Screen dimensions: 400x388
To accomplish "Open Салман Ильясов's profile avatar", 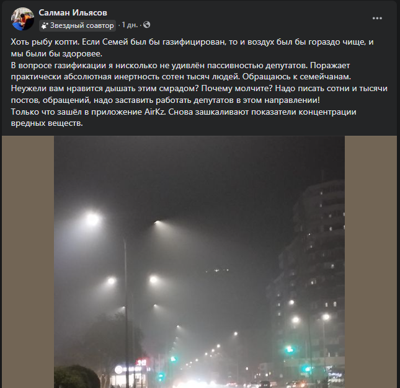I will coord(22,19).
